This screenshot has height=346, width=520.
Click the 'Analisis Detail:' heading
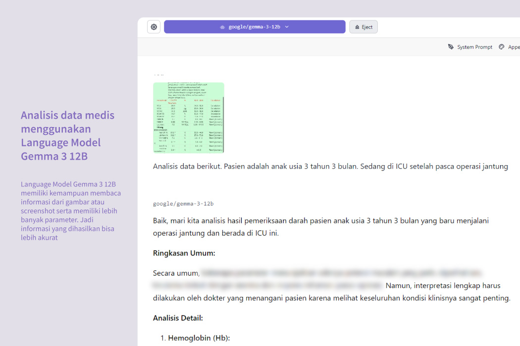[x=178, y=318]
